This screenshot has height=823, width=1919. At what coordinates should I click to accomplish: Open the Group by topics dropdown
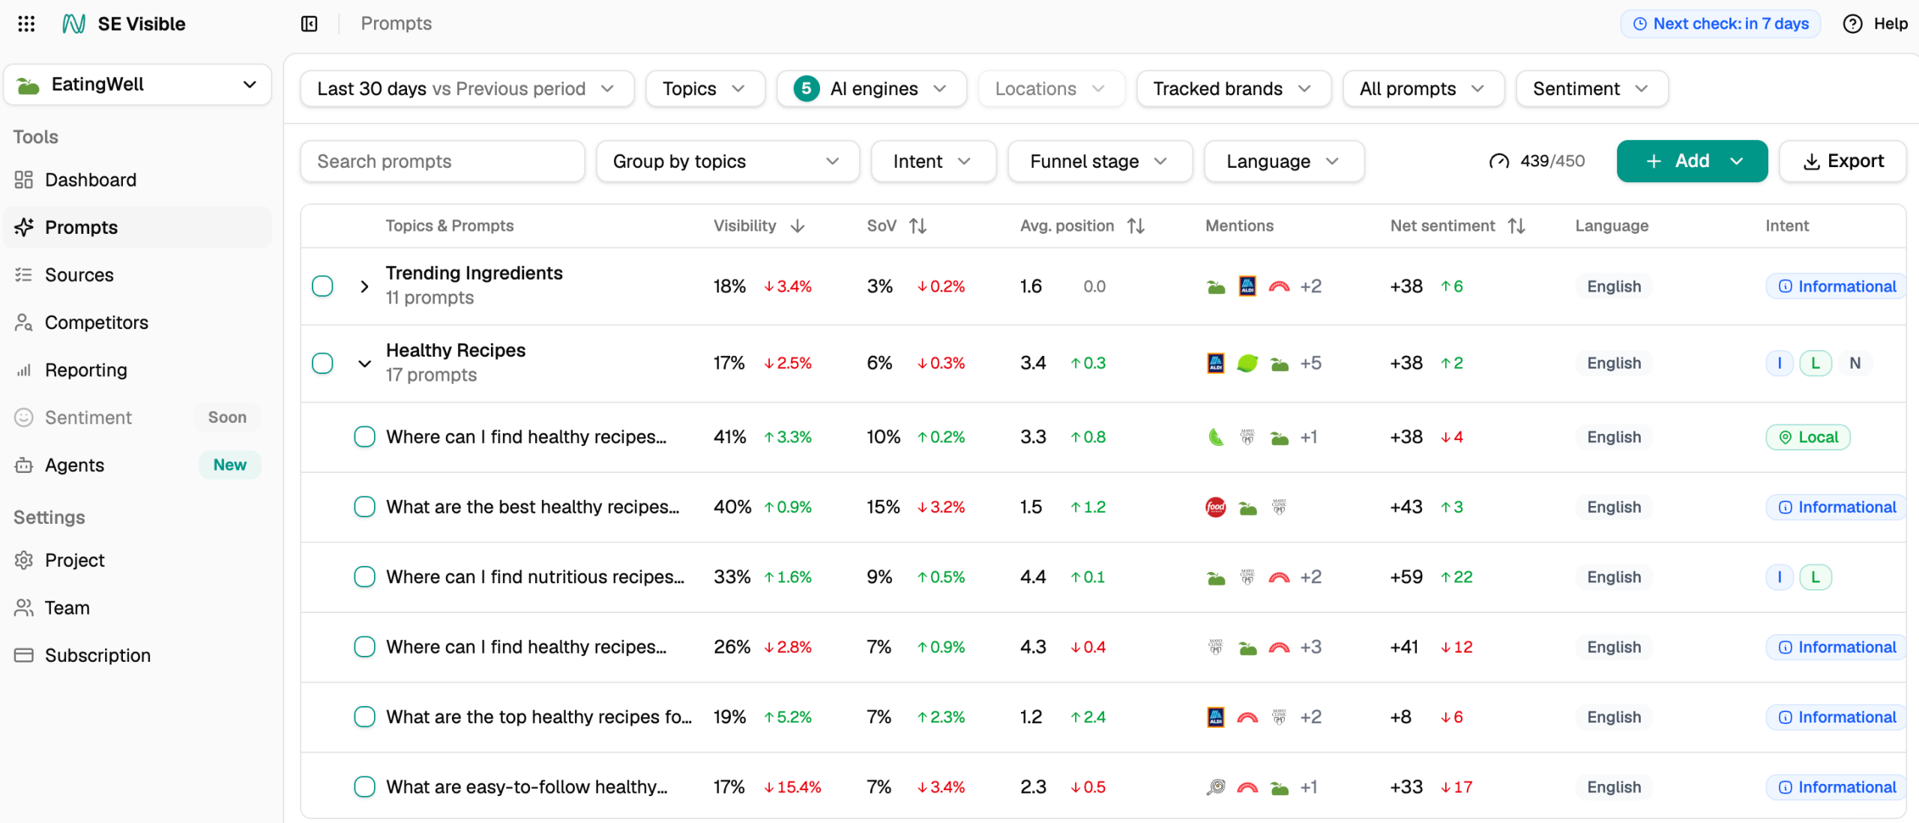click(727, 161)
